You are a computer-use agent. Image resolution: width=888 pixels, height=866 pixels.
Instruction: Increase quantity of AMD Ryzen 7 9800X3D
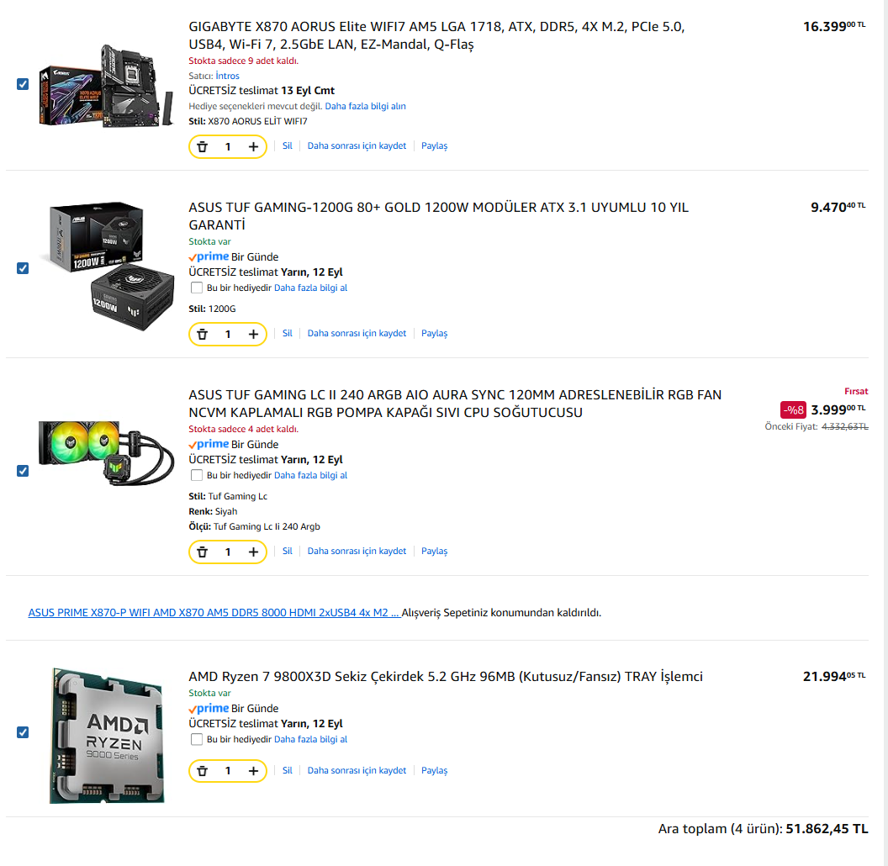click(253, 771)
